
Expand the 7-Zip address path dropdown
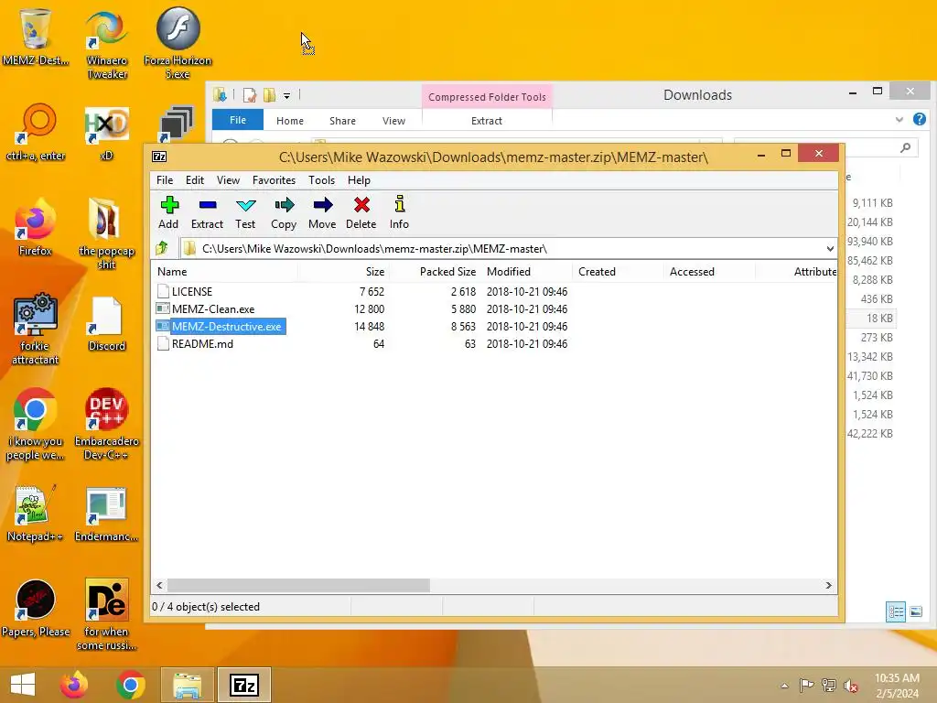click(830, 249)
